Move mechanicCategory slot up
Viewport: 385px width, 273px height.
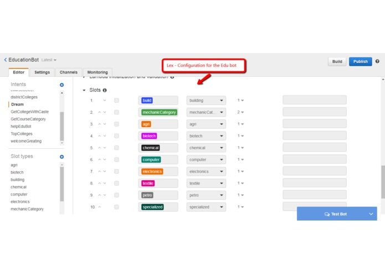pos(100,112)
